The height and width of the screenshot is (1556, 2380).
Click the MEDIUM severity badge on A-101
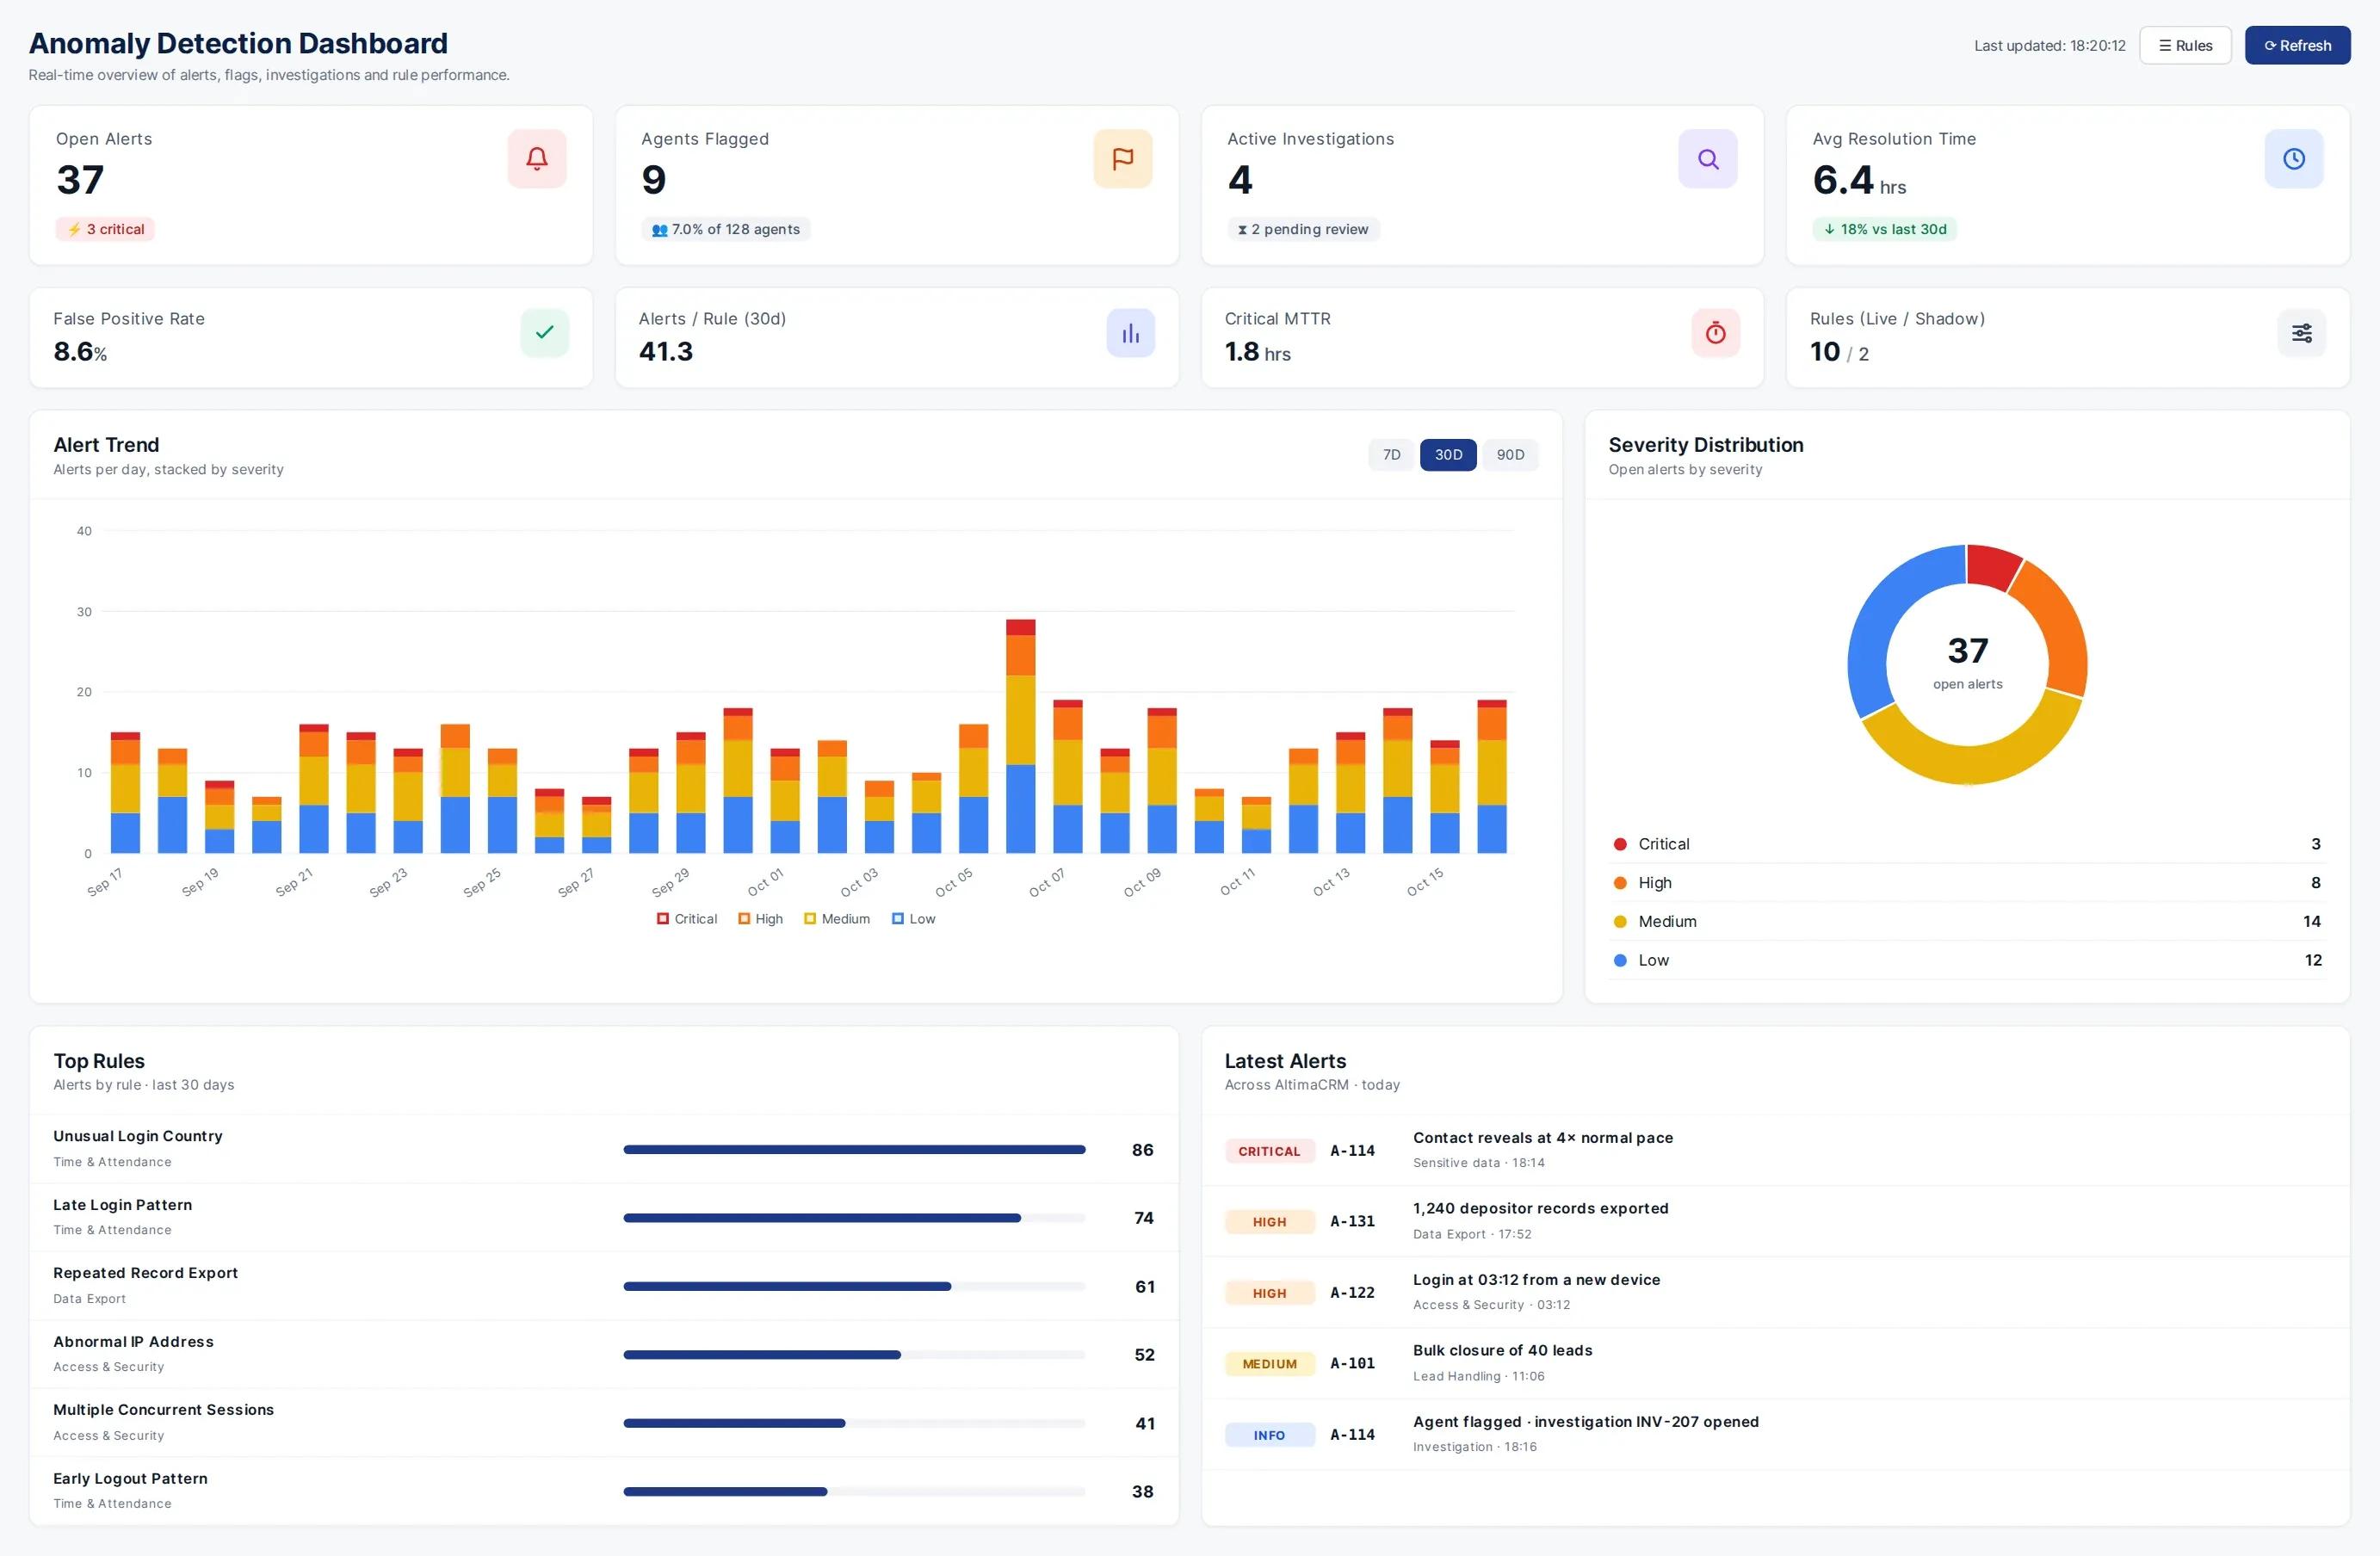coord(1269,1364)
